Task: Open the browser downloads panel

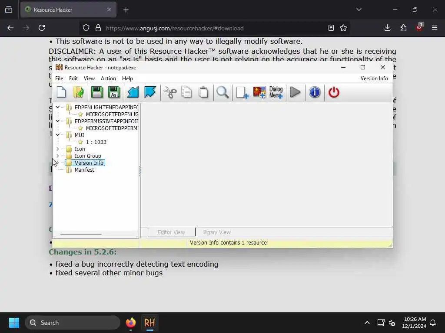Action: point(387,28)
